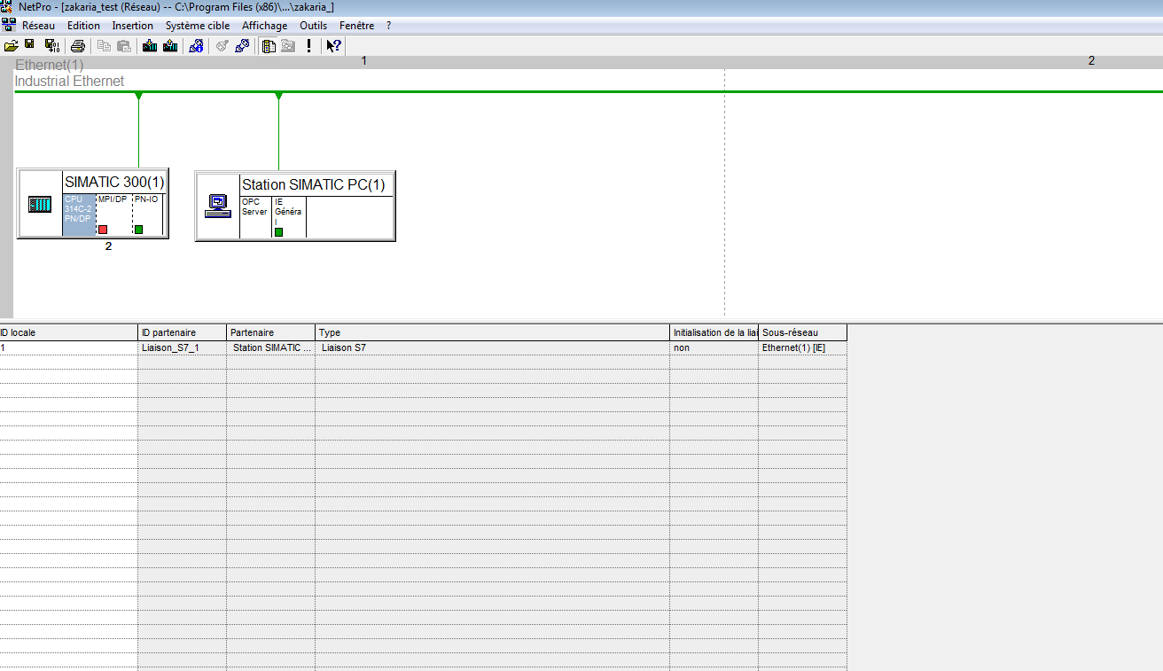Toggle the catalog view toolbar button
The image size is (1163, 671).
[x=268, y=46]
